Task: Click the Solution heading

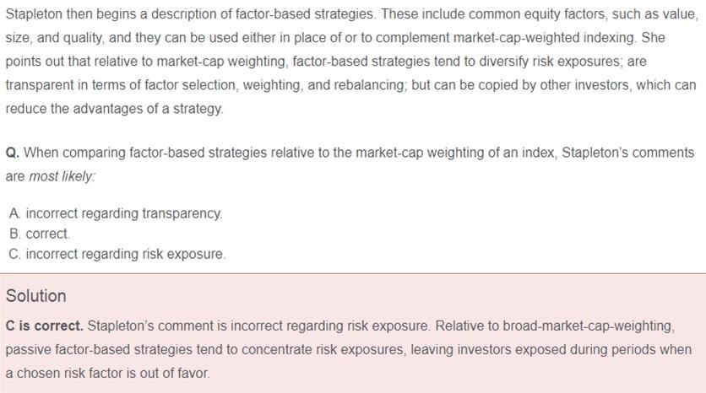Action: coord(35,296)
